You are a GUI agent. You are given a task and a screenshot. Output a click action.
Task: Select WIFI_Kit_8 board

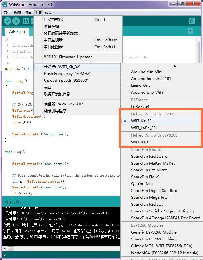pos(162,142)
